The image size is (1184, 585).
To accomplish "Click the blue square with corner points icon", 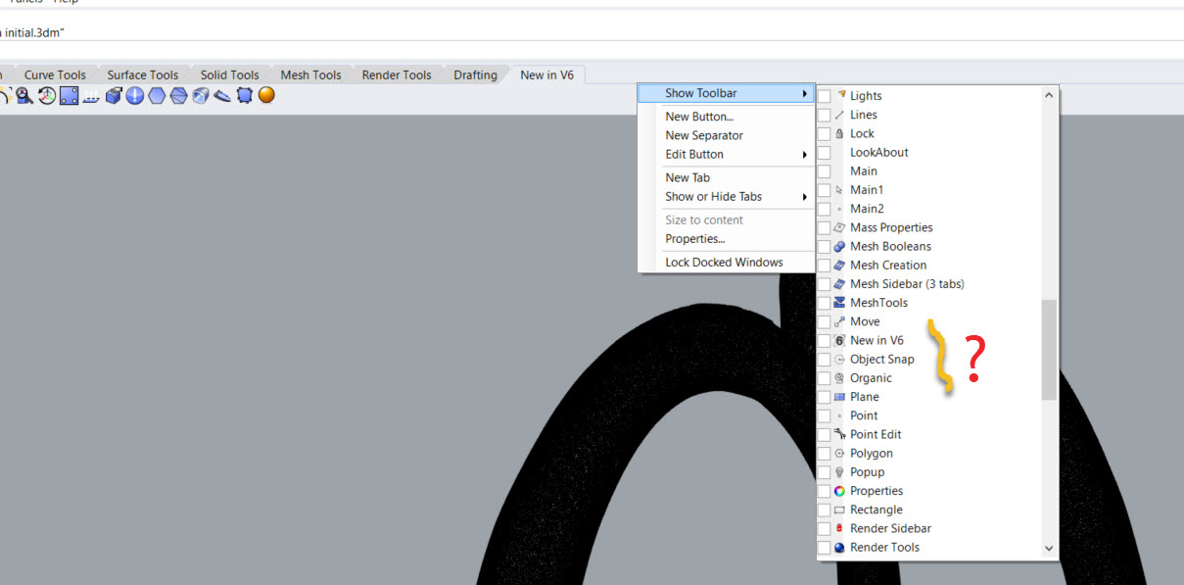I will (69, 95).
